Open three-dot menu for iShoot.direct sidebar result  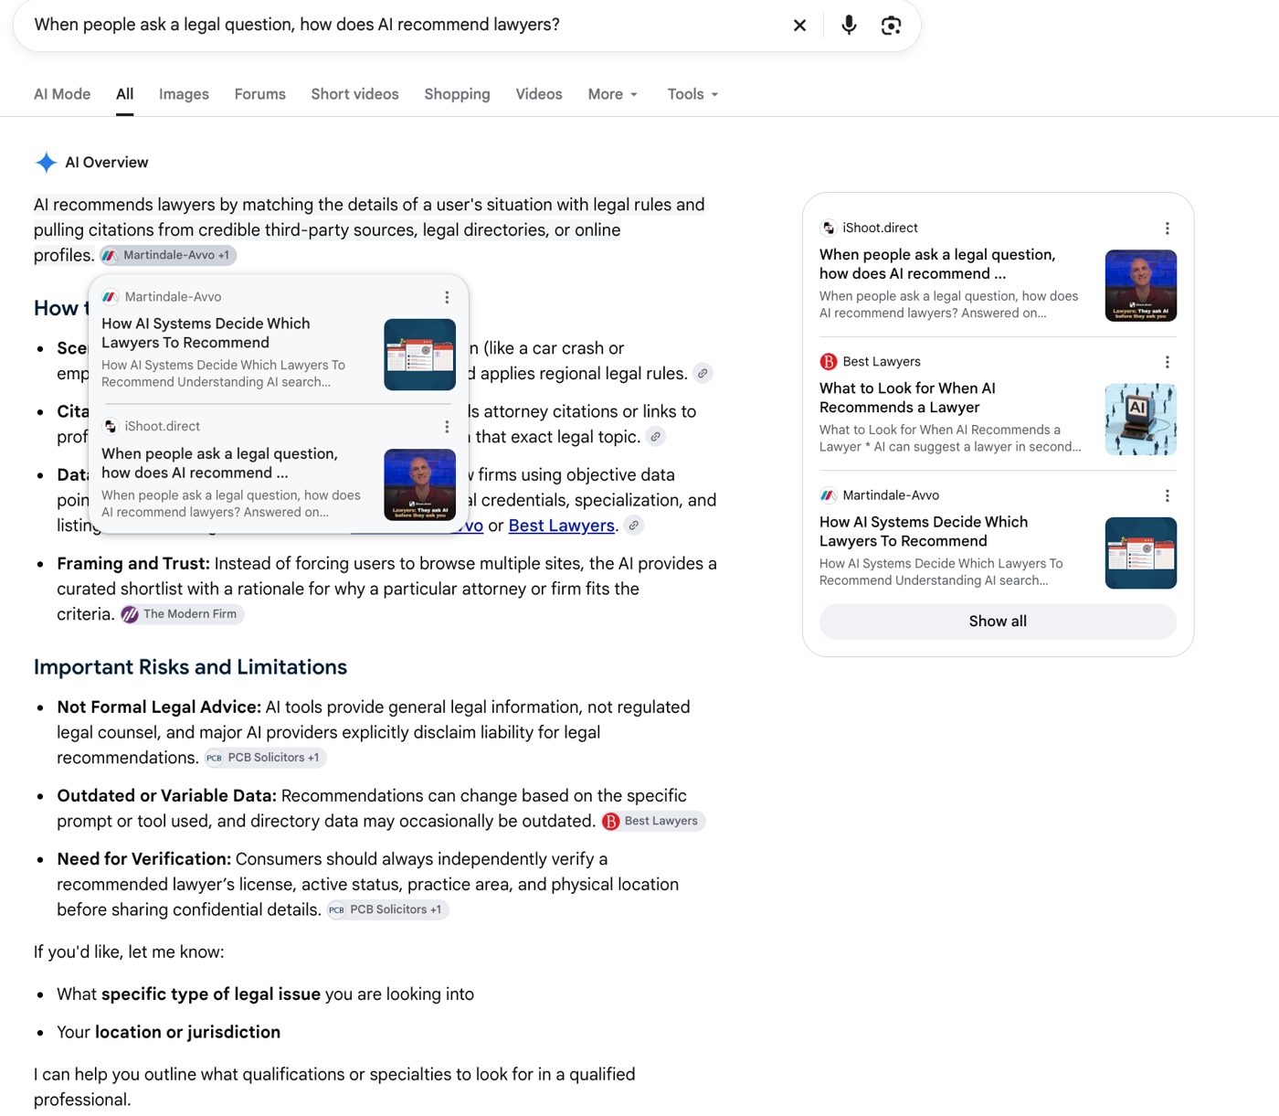coord(1167,229)
